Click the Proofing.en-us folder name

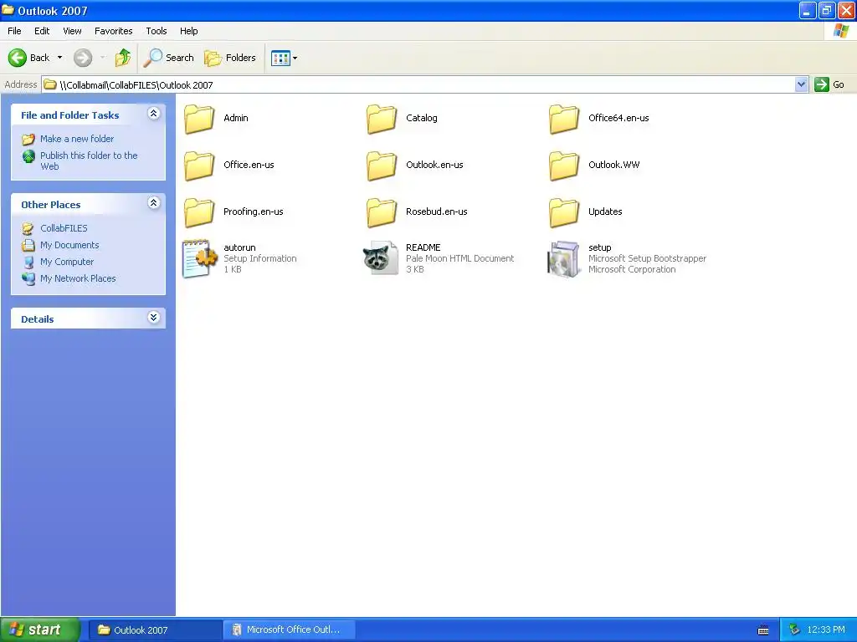[253, 211]
